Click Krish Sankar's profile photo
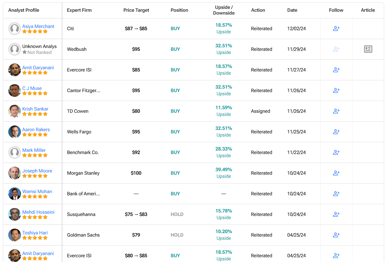 click(15, 111)
